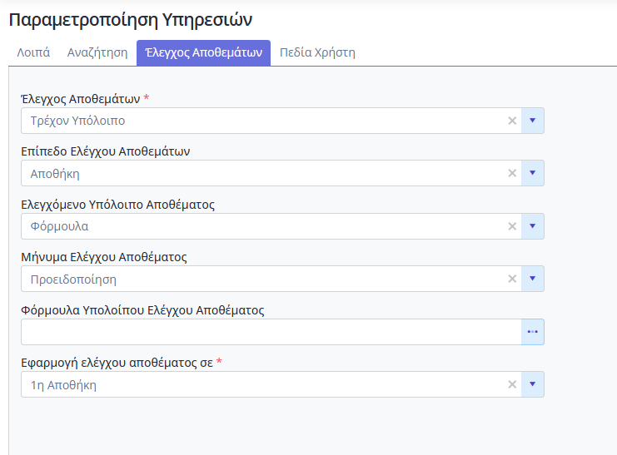The image size is (617, 455).
Task: Select the Έλεγχος Αποθεμάτων tab
Action: pyautogui.click(x=203, y=52)
